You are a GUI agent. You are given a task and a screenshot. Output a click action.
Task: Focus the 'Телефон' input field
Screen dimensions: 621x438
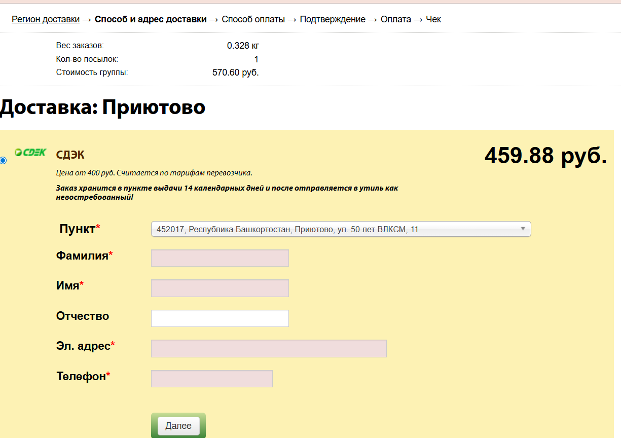[x=212, y=379]
